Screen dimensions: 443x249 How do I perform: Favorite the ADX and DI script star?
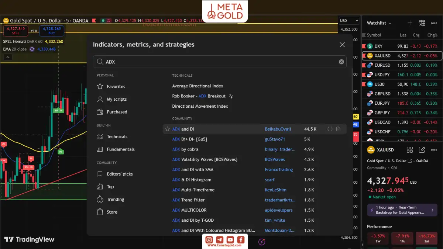point(168,129)
